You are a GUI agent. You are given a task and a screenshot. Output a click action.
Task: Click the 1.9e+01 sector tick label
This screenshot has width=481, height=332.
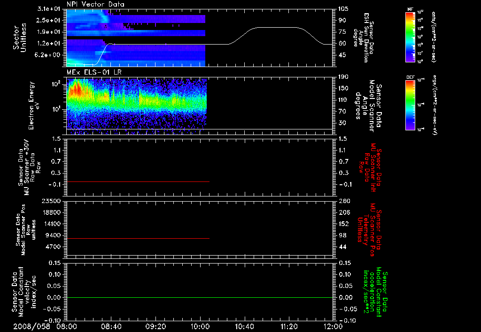pyautogui.click(x=49, y=32)
